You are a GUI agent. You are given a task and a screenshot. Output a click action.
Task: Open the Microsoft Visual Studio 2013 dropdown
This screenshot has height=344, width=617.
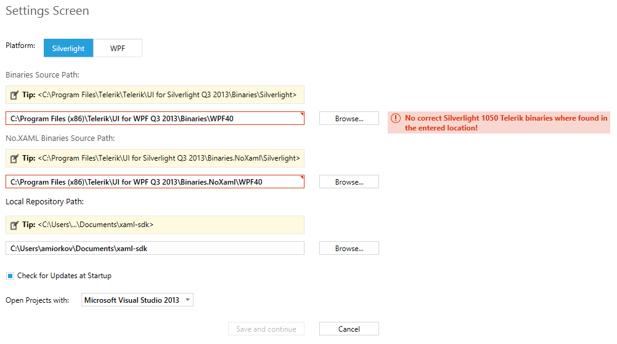(137, 300)
